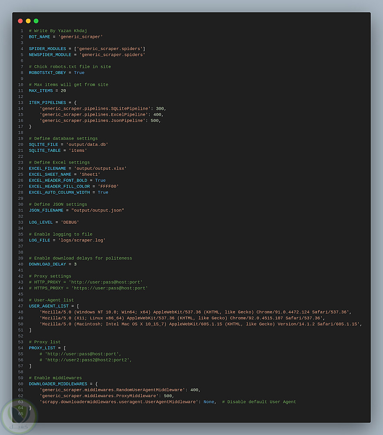Click the ROBOTSTXT_OBEY setting
Image resolution: width=383 pixels, height=435 pixels.
click(47, 73)
